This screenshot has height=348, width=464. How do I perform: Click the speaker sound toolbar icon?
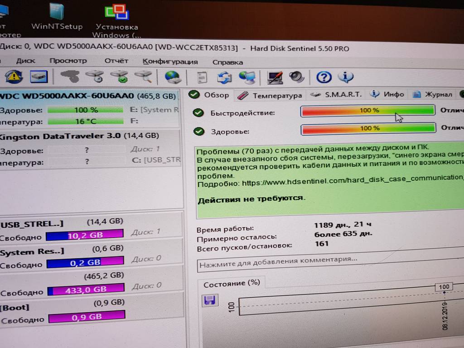tap(297, 77)
